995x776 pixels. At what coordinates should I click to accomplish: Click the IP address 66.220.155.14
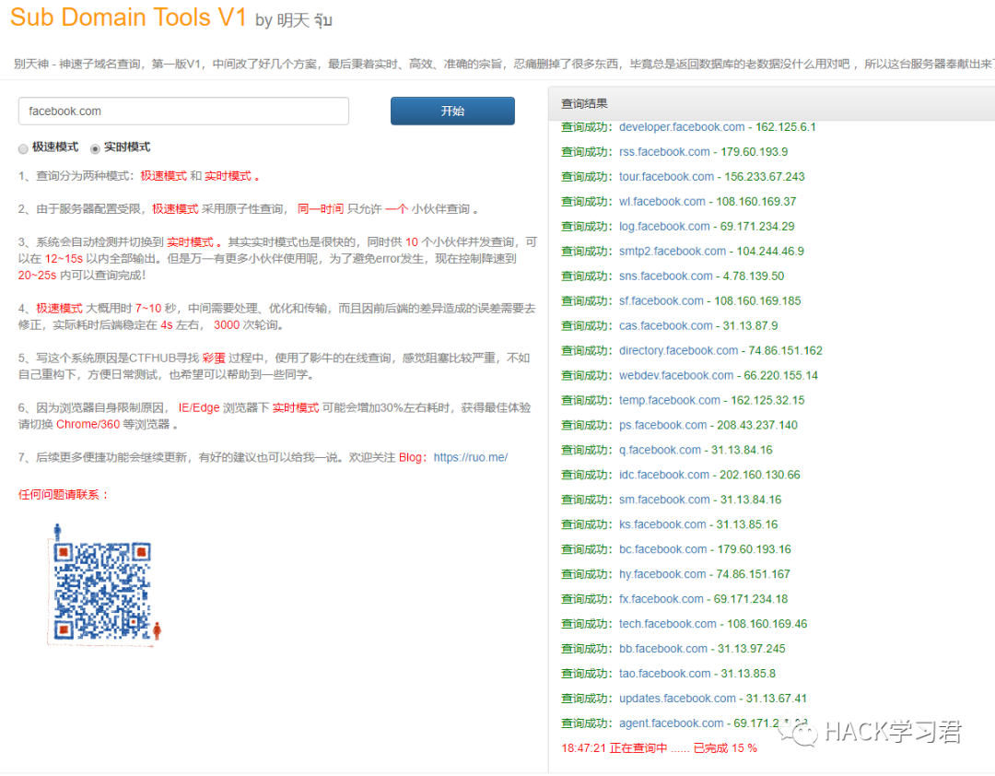[x=780, y=375]
